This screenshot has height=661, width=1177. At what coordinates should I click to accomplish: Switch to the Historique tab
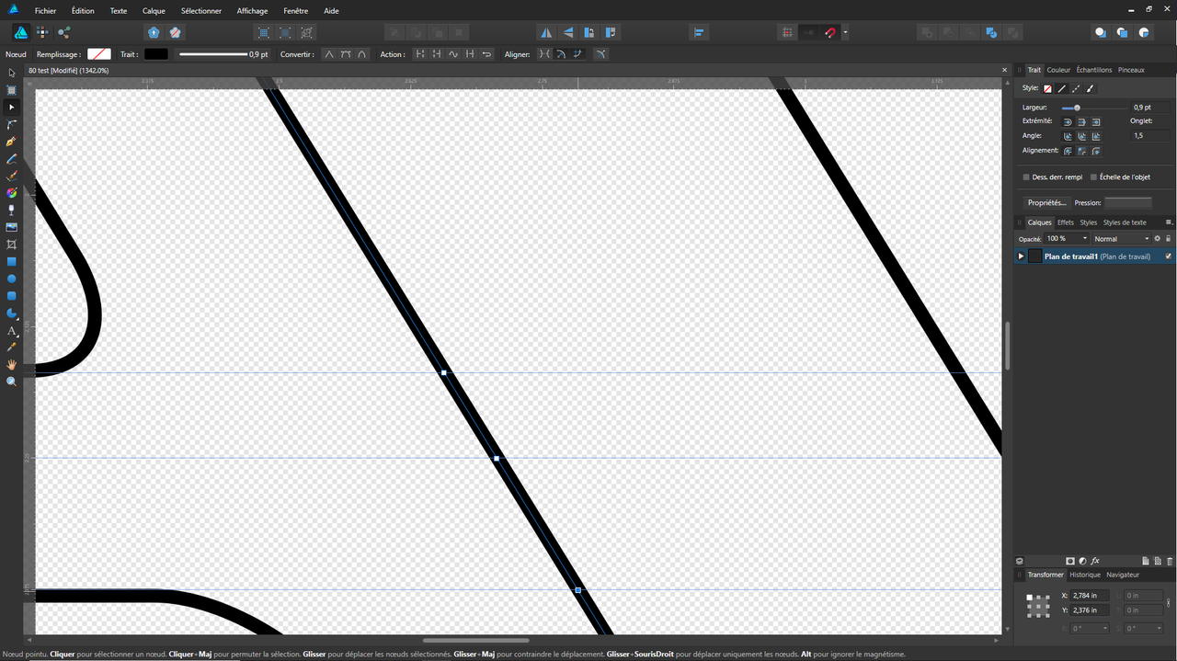1085,575
